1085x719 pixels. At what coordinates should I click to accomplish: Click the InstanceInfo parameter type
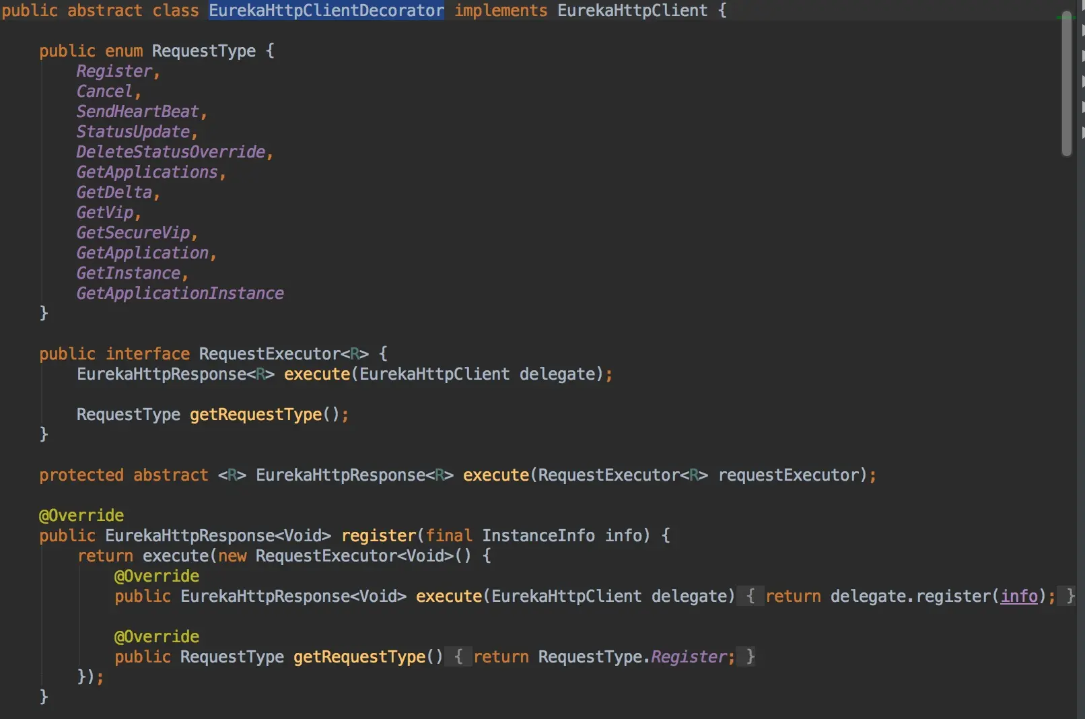point(538,536)
